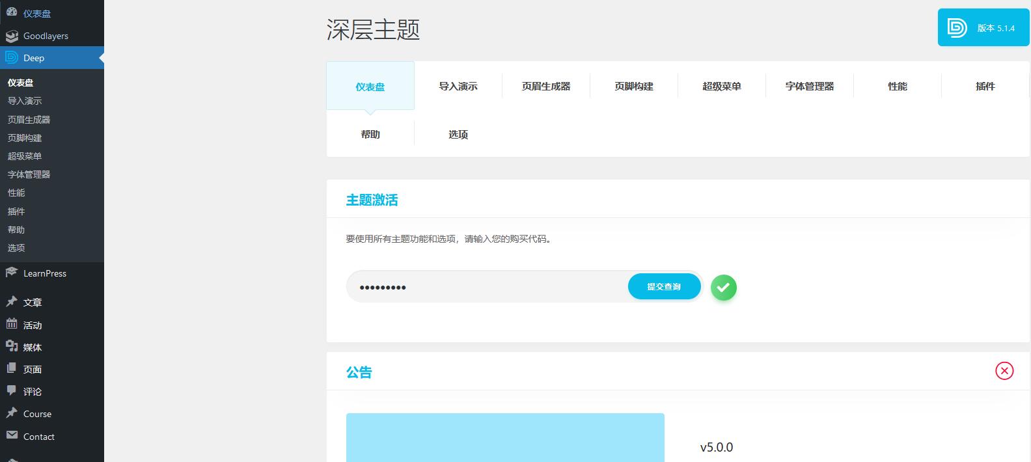Click the Deep logo icon in sidebar
The height and width of the screenshot is (462, 1031).
(12, 58)
